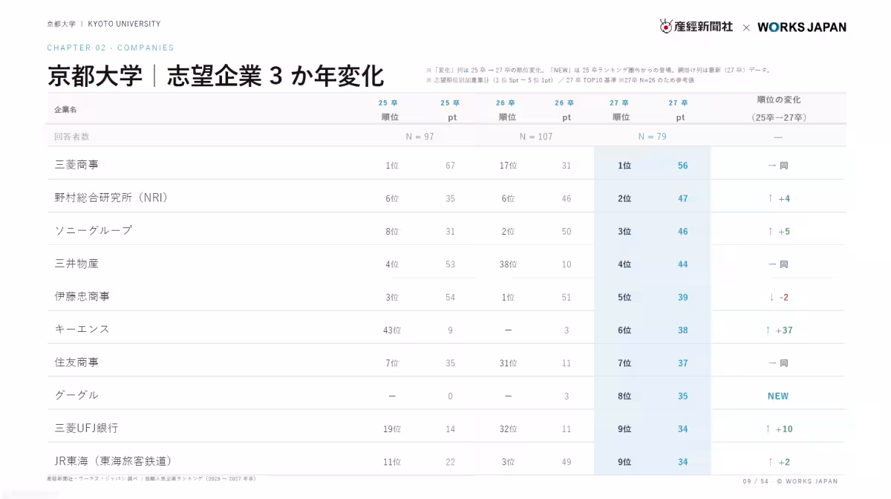Click the '↓ -2' change for 伊藤忠商事
This screenshot has height=499, width=891.
click(778, 297)
